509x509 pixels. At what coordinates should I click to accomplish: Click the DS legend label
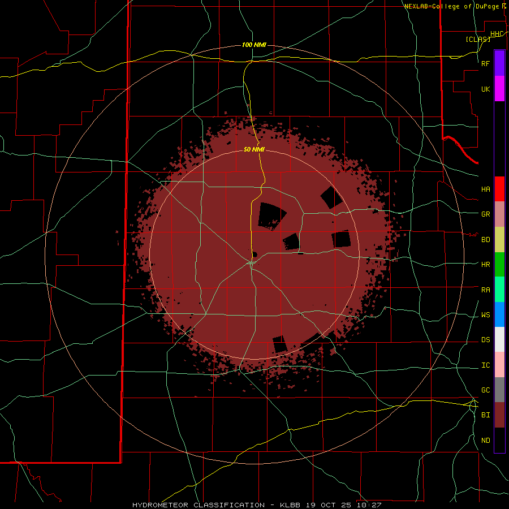485,340
